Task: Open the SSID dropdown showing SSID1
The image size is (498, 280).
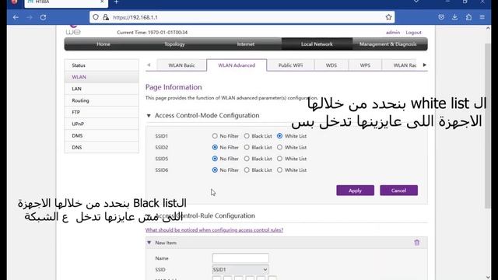Action: [x=240, y=270]
